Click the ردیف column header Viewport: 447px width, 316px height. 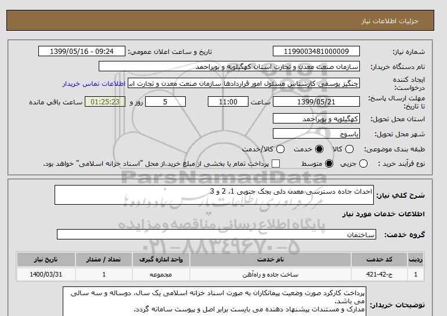(x=416, y=260)
